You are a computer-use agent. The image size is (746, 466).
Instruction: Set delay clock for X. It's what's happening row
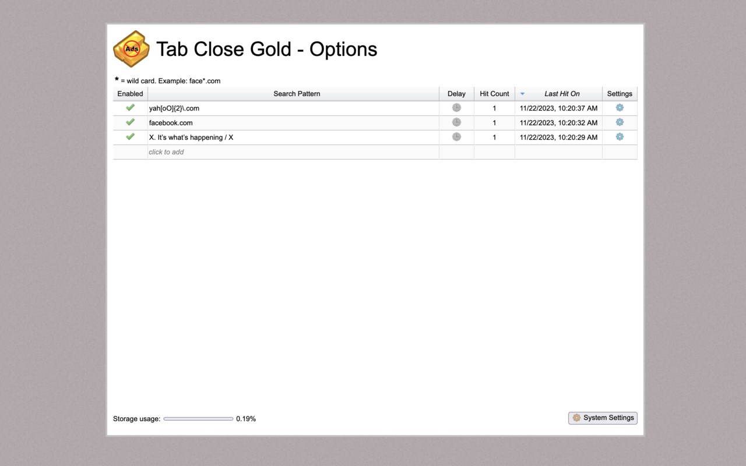pos(456,137)
